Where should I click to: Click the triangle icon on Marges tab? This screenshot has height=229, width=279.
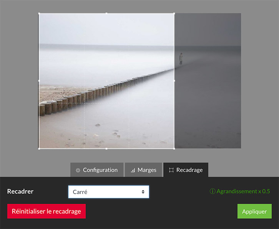(133, 170)
